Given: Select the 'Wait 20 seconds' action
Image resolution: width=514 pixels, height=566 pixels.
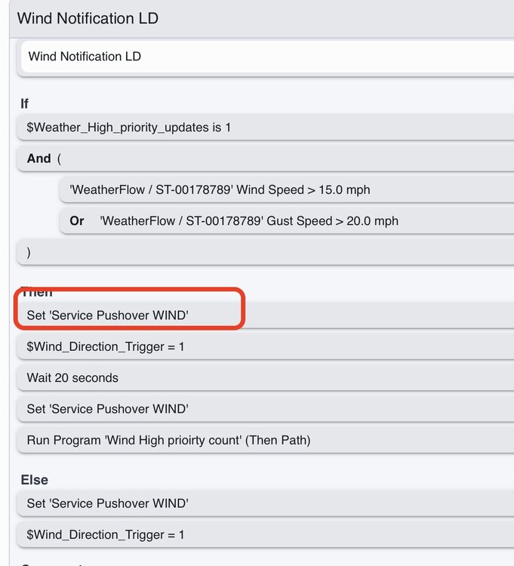Looking at the screenshot, I should [265, 377].
